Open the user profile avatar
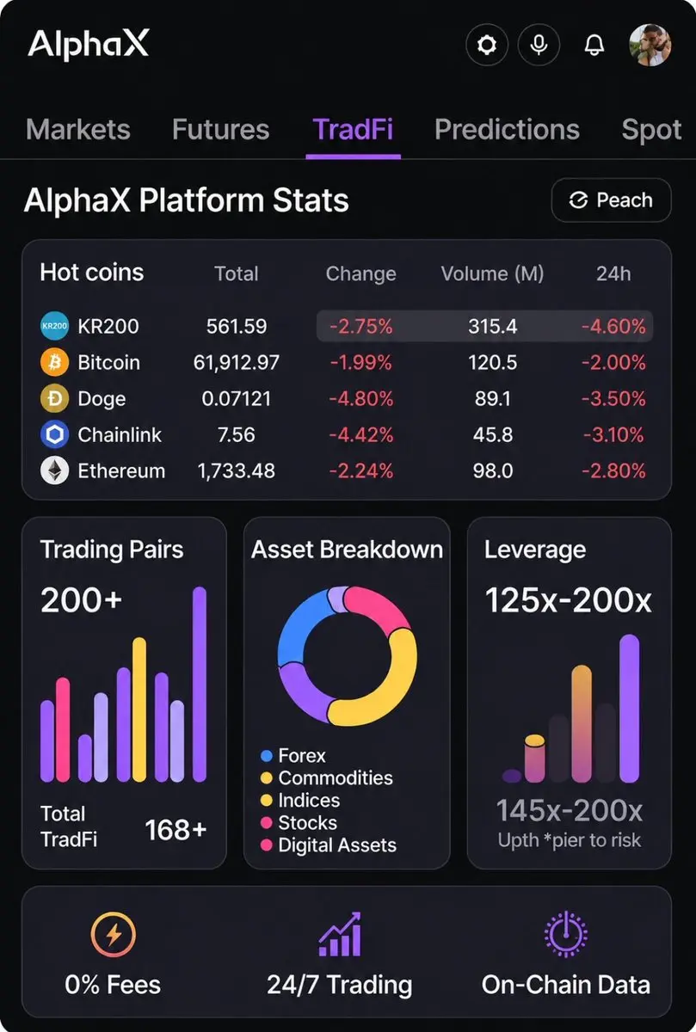The image size is (696, 1032). (x=650, y=45)
